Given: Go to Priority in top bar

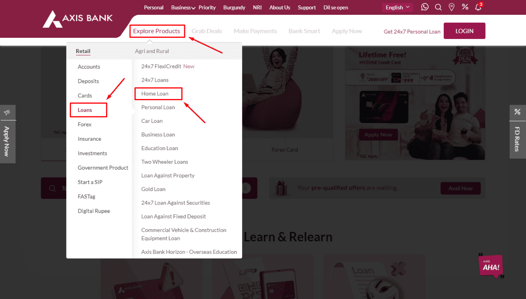Looking at the screenshot, I should [x=207, y=7].
